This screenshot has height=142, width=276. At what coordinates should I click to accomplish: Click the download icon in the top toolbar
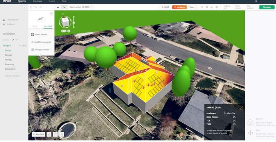[x=212, y=7]
